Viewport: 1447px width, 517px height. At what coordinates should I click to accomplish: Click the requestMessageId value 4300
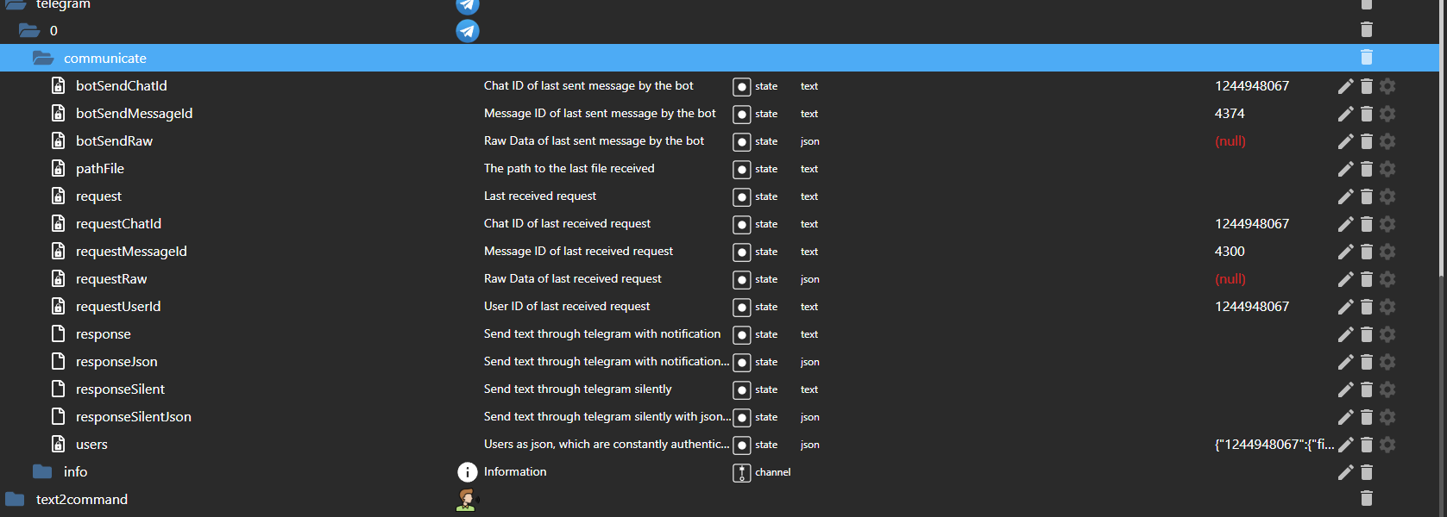coord(1230,252)
